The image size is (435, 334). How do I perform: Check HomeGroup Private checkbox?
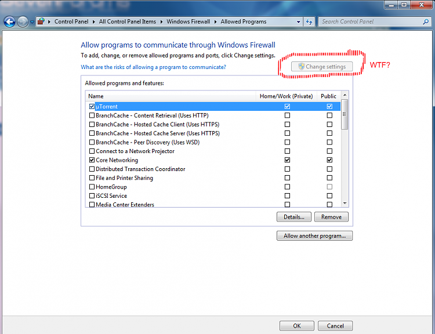pos(287,187)
